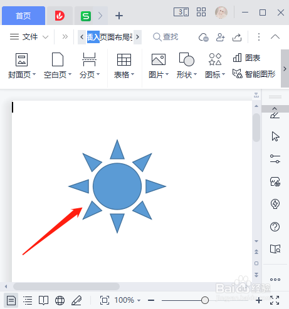Switch to page layout view
289x309 pixels.
point(11,300)
